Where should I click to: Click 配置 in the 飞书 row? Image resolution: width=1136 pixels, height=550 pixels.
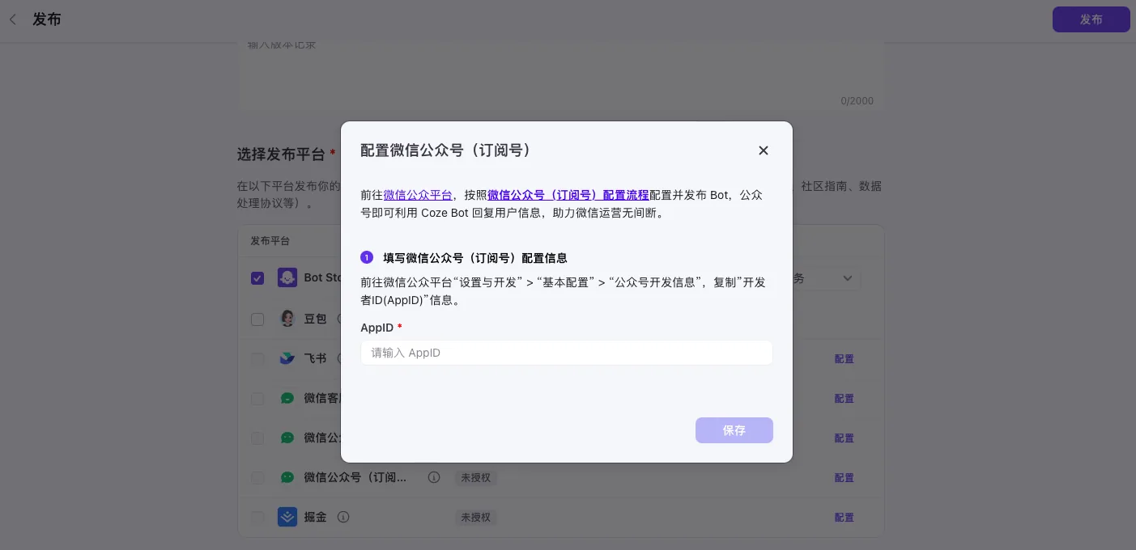coord(845,358)
